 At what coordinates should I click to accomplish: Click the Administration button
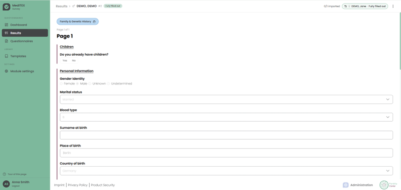[358, 185]
